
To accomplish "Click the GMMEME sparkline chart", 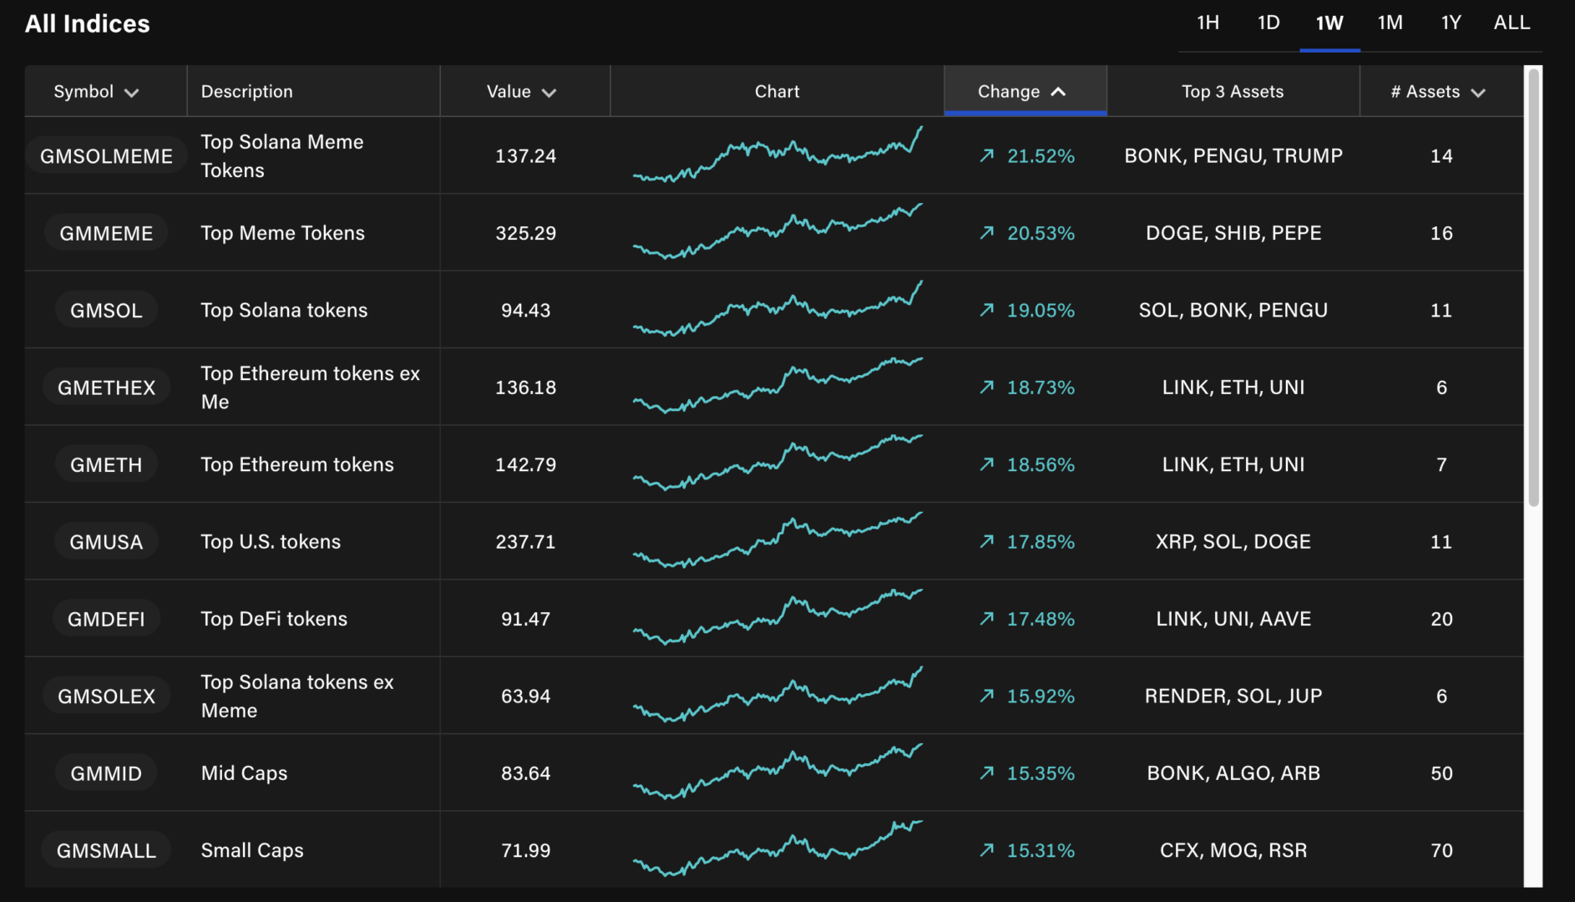I will click(777, 231).
